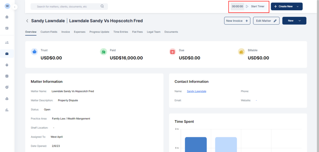This screenshot has height=152, width=319.
Task: Open the people contacts icon in sidebar
Action: pyautogui.click(x=7, y=42)
